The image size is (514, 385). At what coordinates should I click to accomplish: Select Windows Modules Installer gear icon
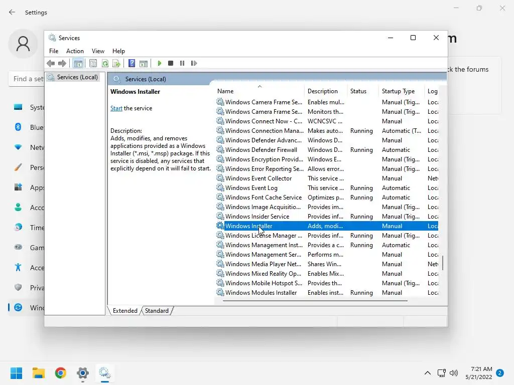click(220, 292)
